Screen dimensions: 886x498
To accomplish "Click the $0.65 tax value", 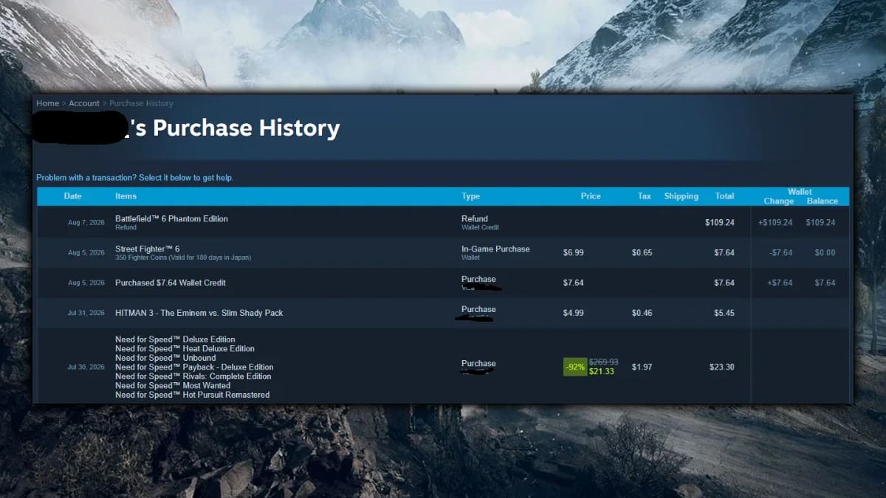I will pyautogui.click(x=642, y=252).
